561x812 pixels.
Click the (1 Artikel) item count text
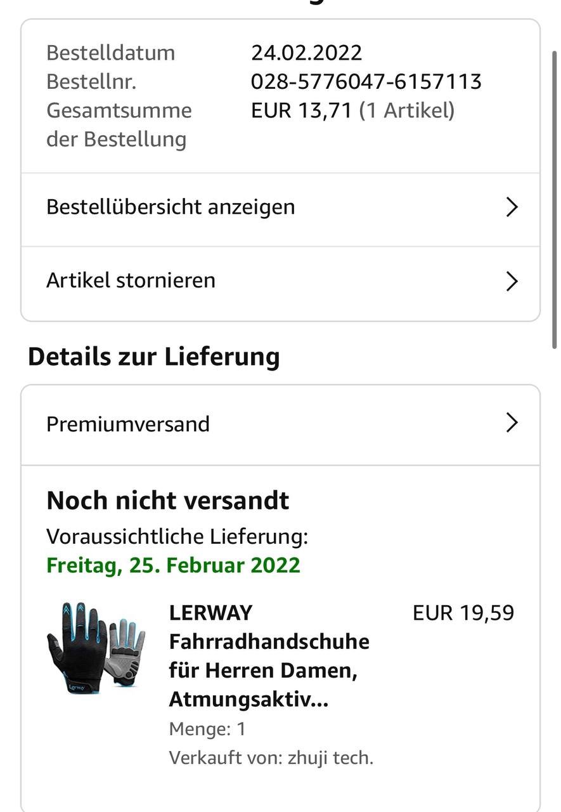pyautogui.click(x=406, y=110)
